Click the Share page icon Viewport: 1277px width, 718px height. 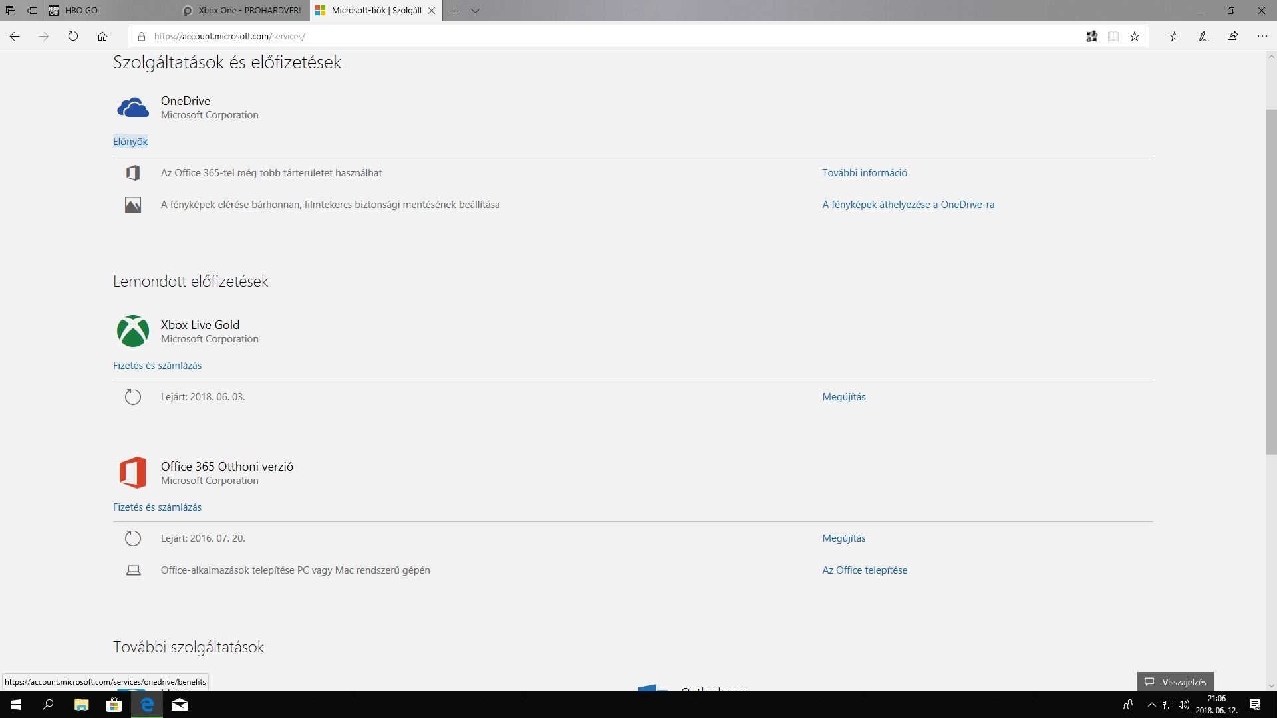(1232, 37)
